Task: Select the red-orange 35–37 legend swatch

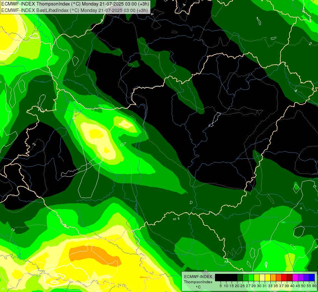Action: click(x=279, y=277)
